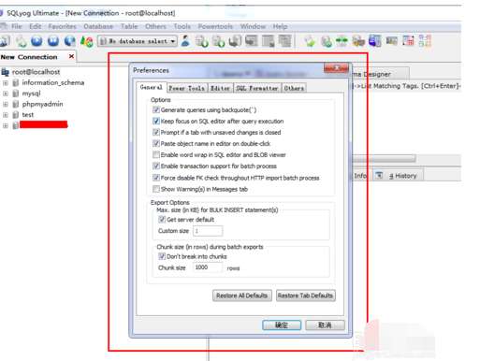Screen dimensions: 480x361
Task: Toggle Show Warning(s) in Messages tab
Action: 156,189
